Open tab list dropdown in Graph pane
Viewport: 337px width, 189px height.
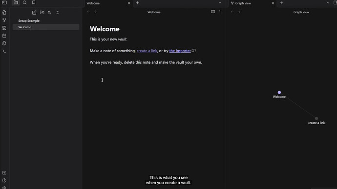pos(328,3)
